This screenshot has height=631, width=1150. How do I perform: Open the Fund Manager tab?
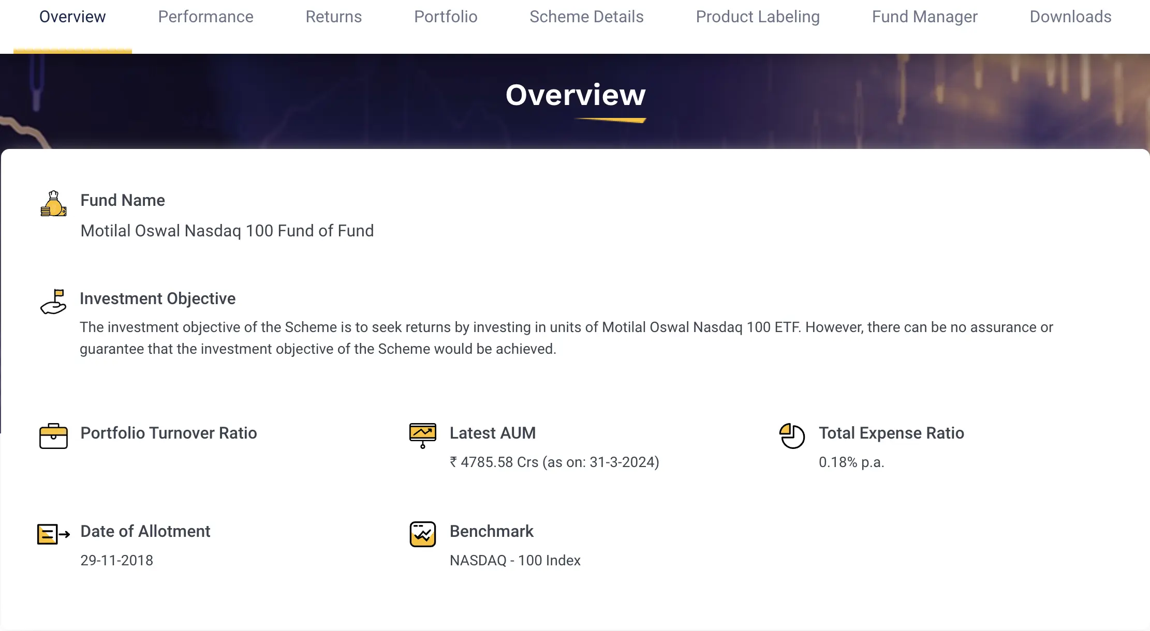pyautogui.click(x=924, y=17)
